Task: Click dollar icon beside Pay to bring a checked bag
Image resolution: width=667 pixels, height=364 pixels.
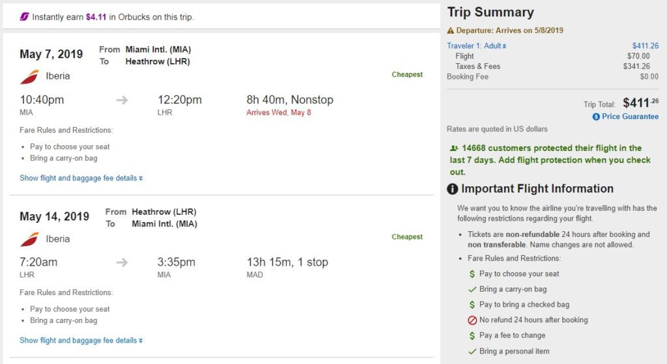Action: 472,305
